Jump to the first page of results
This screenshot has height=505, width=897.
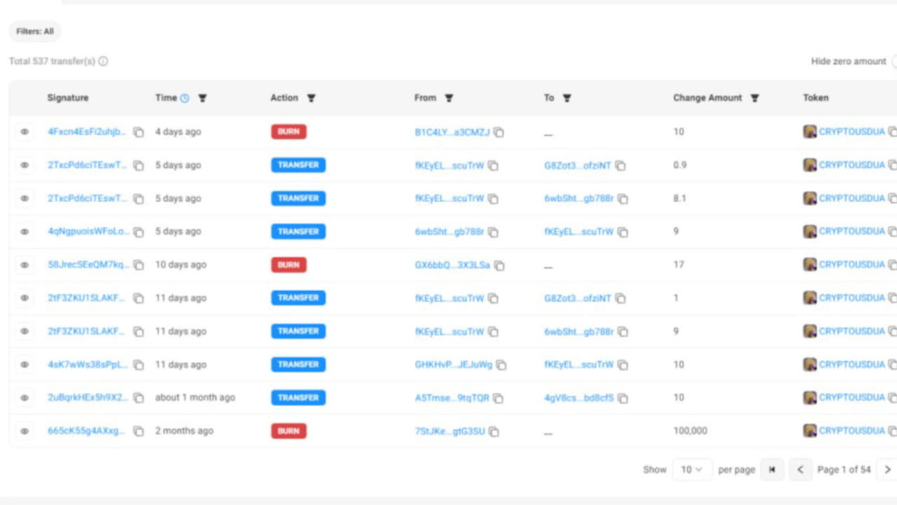click(772, 469)
